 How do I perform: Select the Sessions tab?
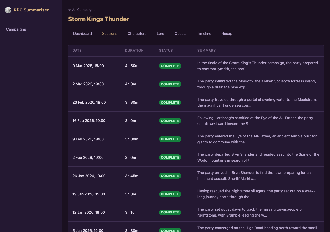110,34
